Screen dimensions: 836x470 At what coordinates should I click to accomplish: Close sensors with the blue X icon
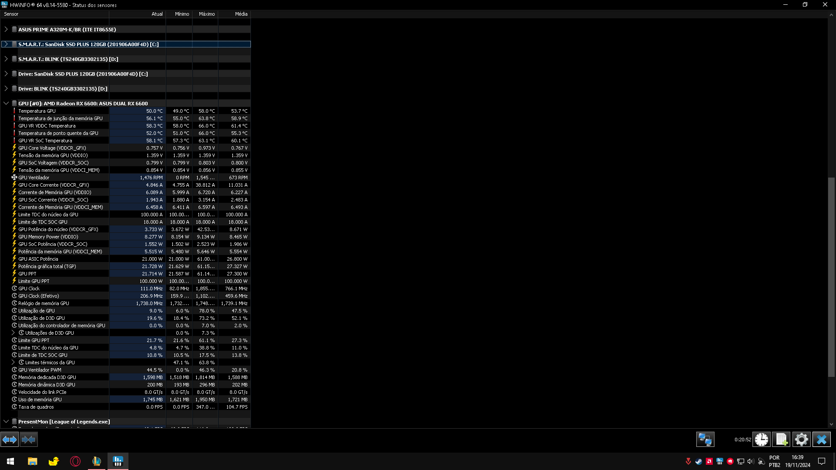[x=822, y=440]
